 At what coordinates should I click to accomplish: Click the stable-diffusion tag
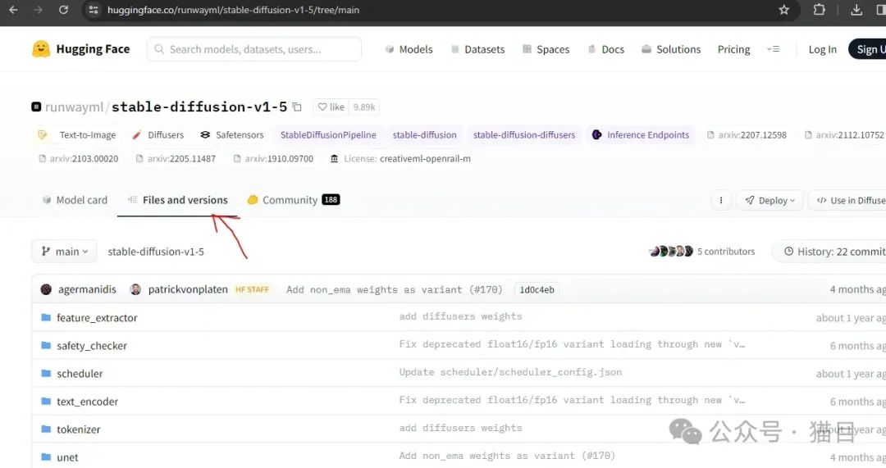(424, 135)
